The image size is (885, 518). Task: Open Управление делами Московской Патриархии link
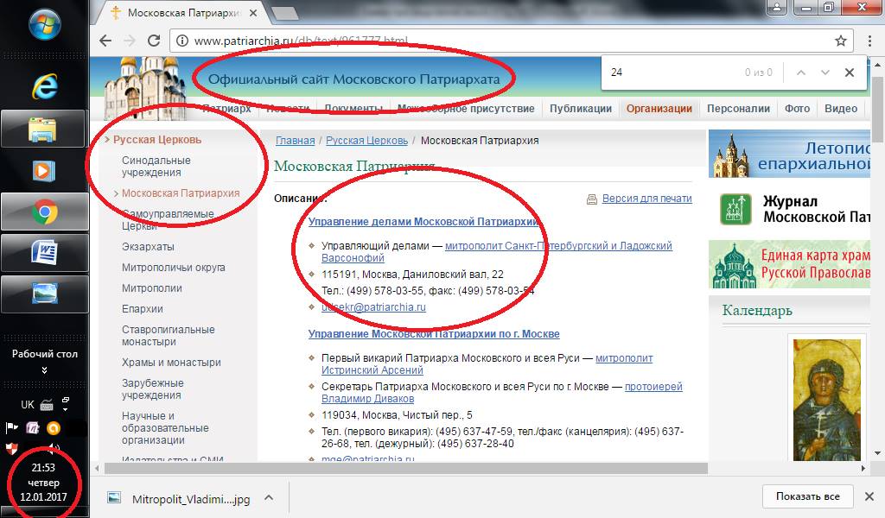pyautogui.click(x=423, y=222)
